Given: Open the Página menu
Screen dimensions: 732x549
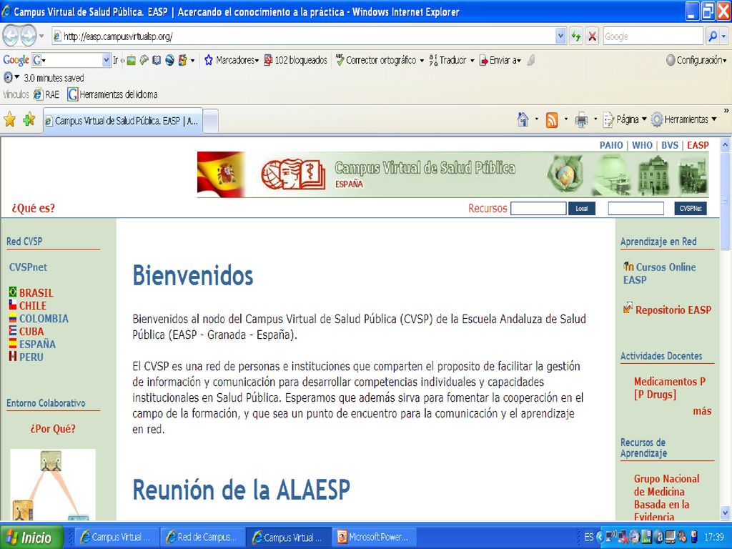Looking at the screenshot, I should pyautogui.click(x=625, y=119).
